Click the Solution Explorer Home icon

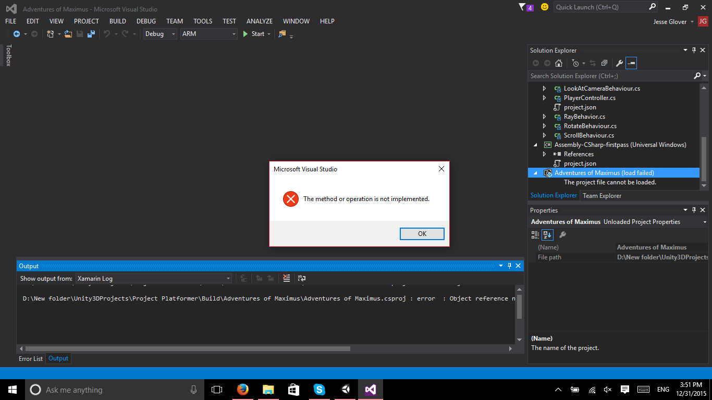point(559,63)
